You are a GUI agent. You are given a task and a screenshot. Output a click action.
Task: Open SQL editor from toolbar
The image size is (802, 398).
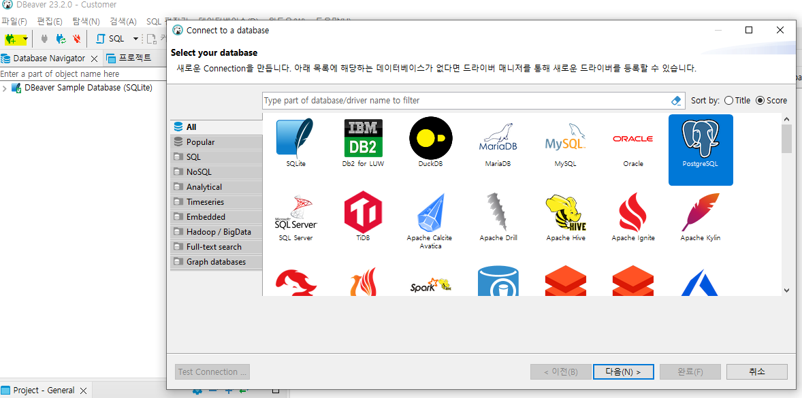point(110,39)
